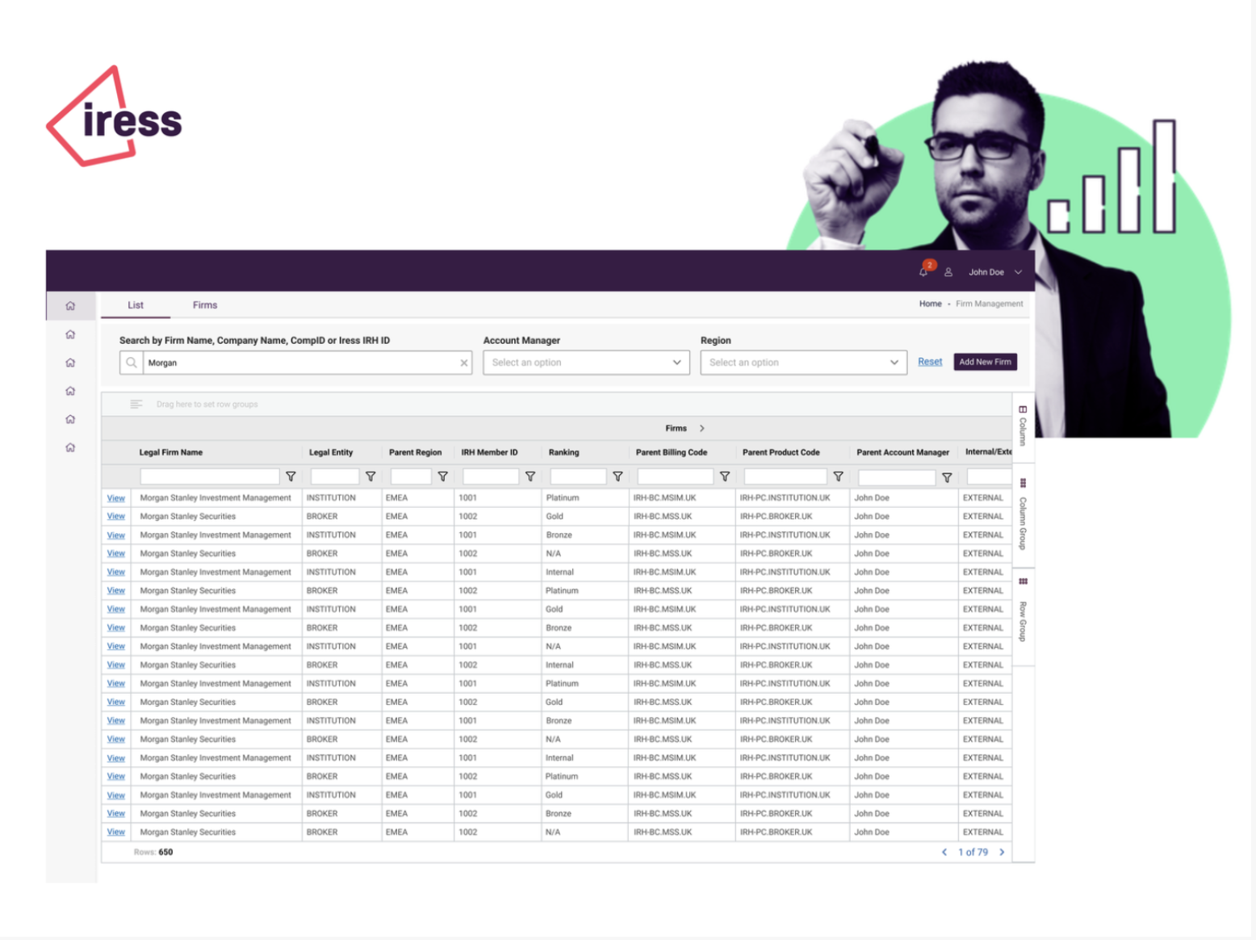Open the Parent Region filter funnel icon

[x=443, y=477]
